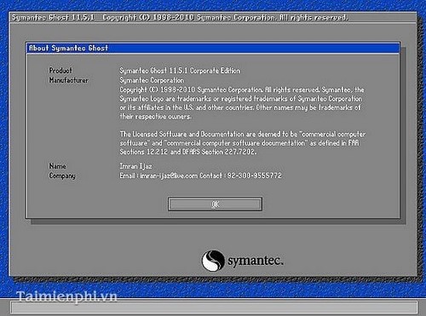
Task: Click the 'symantec.' wordmark text
Action: [256, 261]
